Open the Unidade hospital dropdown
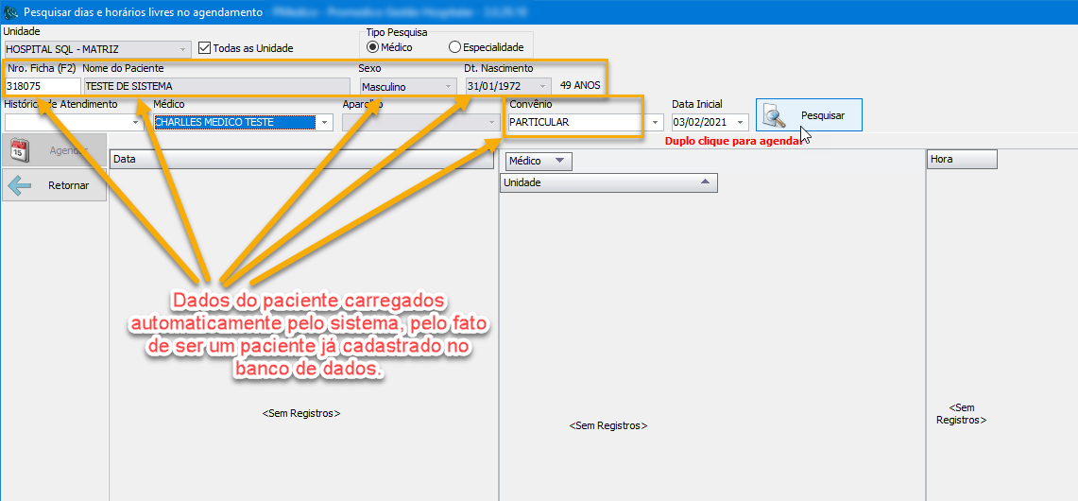The image size is (1078, 501). coord(182,48)
